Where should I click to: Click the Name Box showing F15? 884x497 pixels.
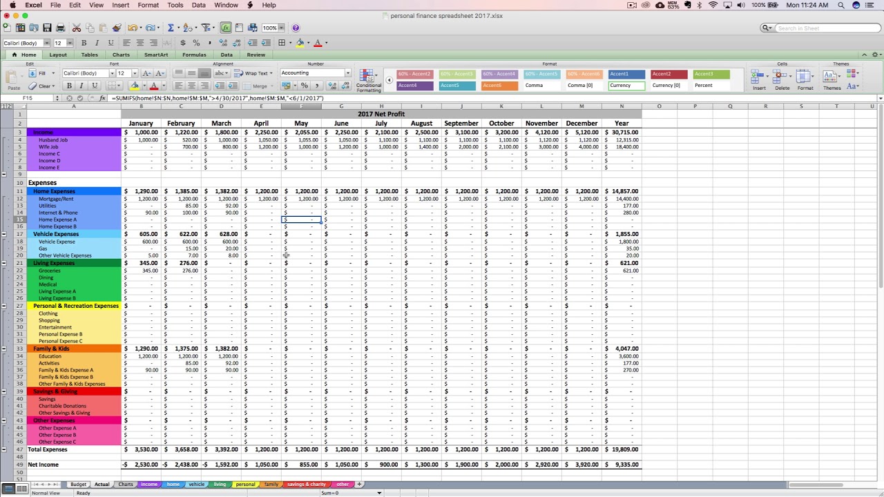(x=28, y=98)
